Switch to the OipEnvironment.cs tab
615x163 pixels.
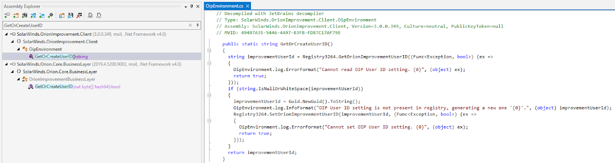click(x=224, y=6)
